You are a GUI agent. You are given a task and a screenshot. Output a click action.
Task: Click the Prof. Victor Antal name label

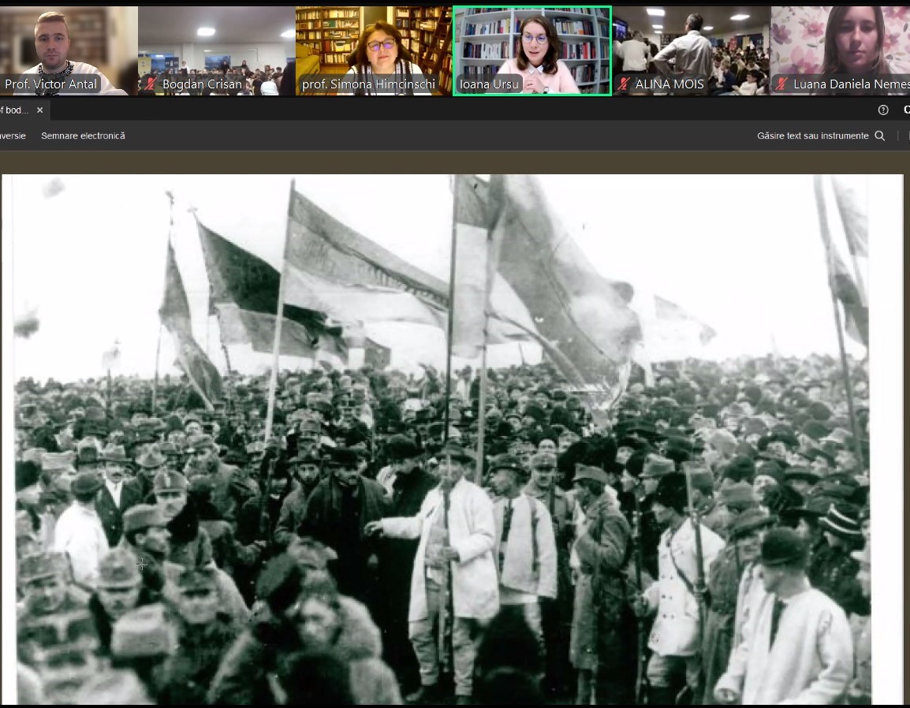(x=51, y=84)
